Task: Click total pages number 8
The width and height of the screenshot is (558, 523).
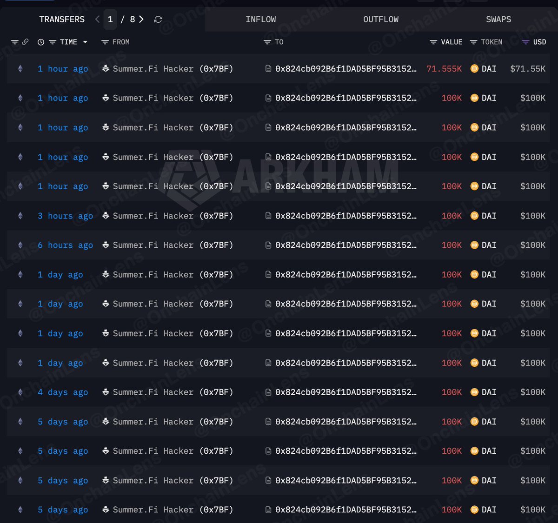Action: 133,19
